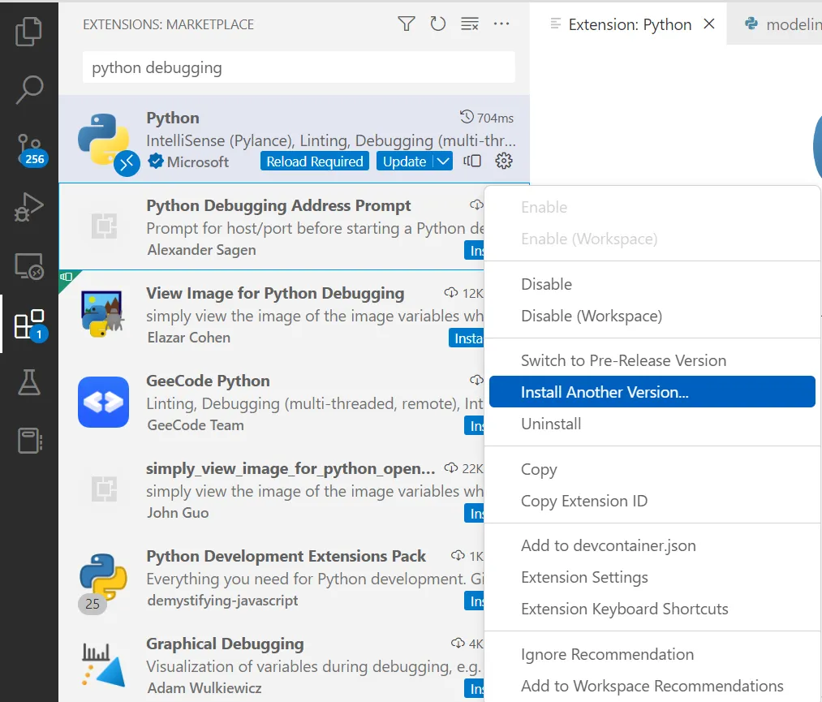Open the Remote Explorer view
Viewport: 822px width, 702px height.
29,266
